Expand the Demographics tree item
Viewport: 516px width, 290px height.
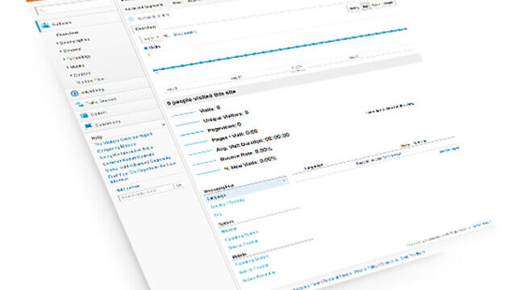point(57,43)
